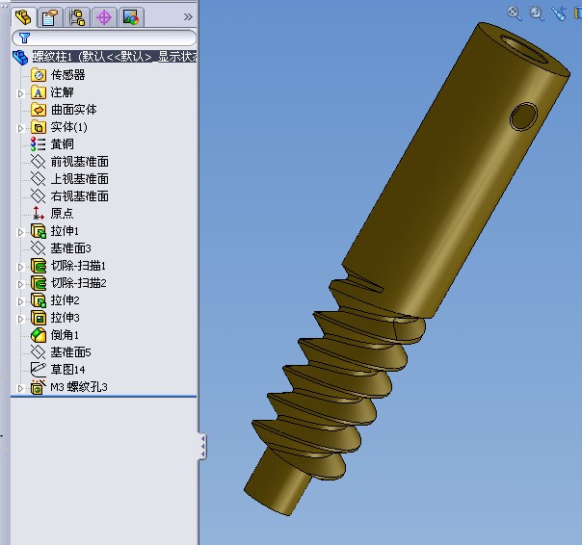
Task: Click the 实体(1) solid bodies icon
Action: (39, 127)
